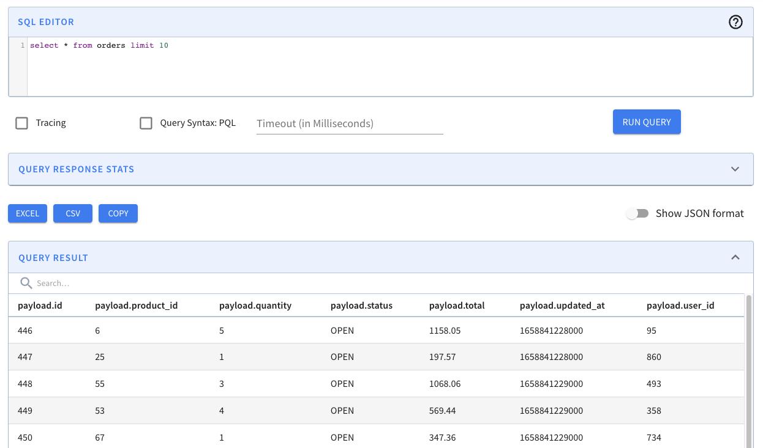Viewport: 763px width, 448px height.
Task: Click the help question mark icon
Action: coord(735,22)
